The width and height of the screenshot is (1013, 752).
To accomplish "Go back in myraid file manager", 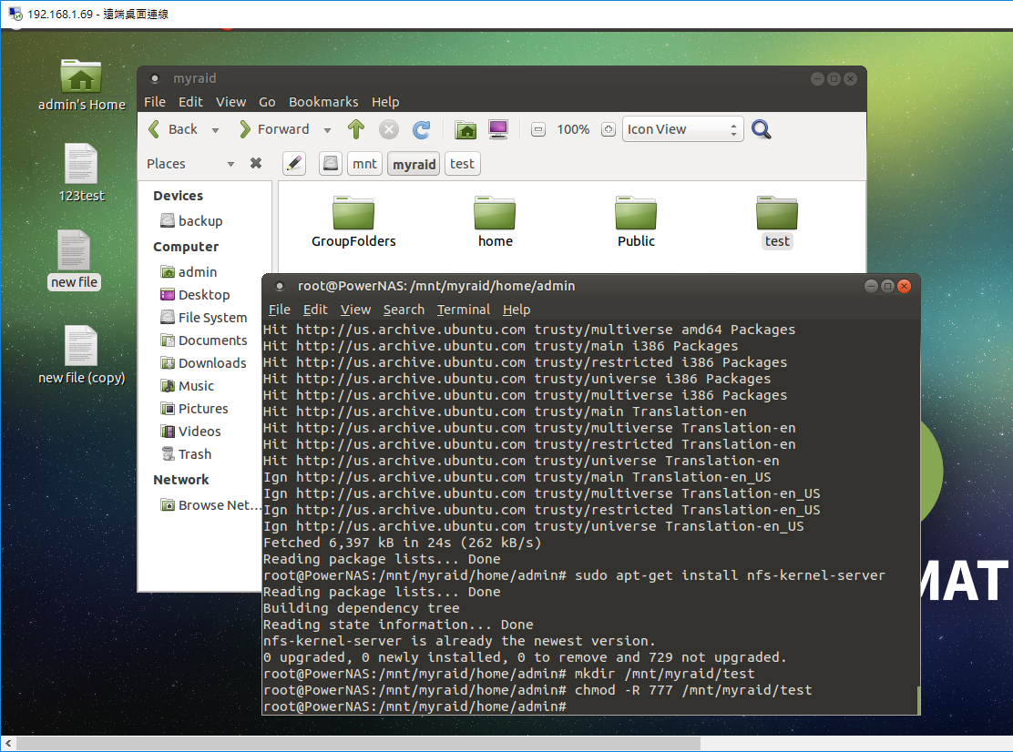I will (172, 130).
